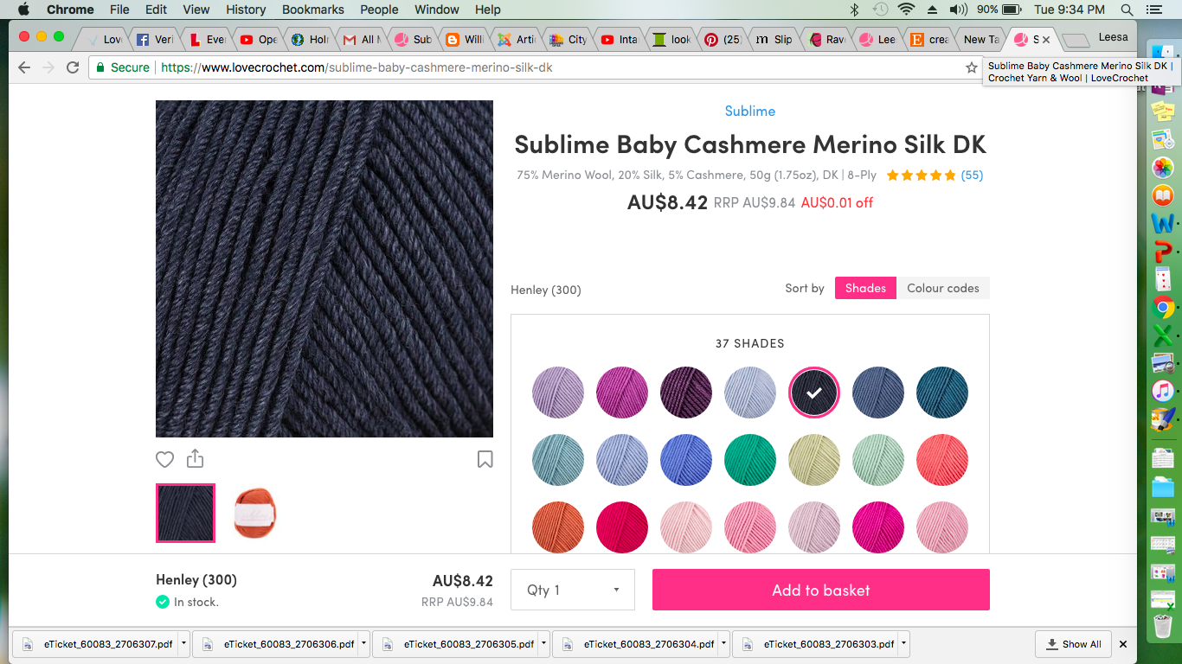Open the Apple menu
1182x664 pixels.
(23, 10)
